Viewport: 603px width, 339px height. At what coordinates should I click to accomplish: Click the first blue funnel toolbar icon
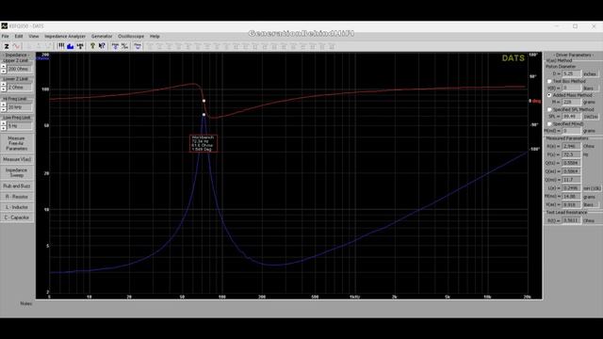tap(115, 46)
